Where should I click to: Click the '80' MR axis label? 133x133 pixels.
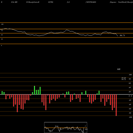pyautogui.click(x=130, y=79)
